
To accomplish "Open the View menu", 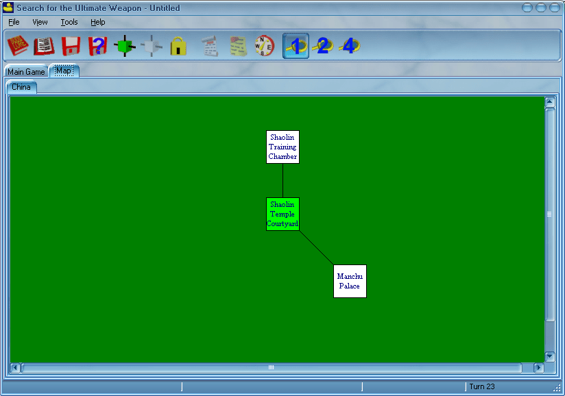I will pyautogui.click(x=40, y=22).
